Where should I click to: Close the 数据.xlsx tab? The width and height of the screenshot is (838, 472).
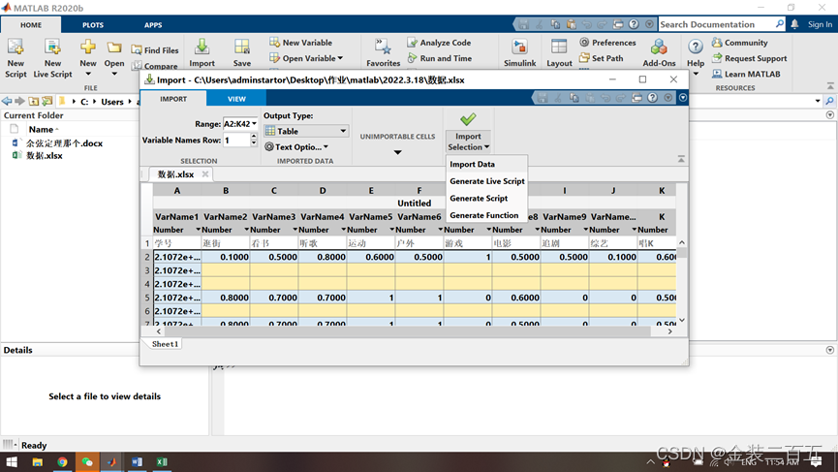coord(205,174)
